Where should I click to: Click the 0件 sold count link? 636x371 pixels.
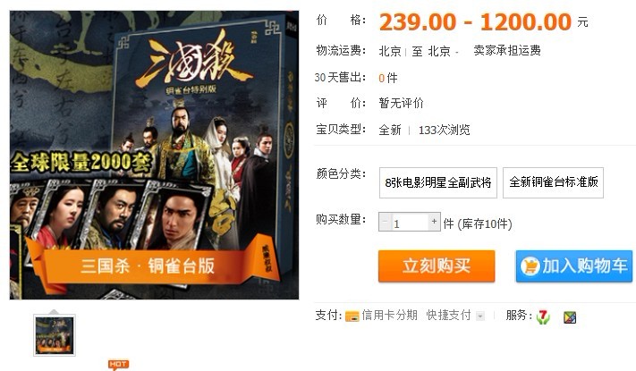point(387,78)
